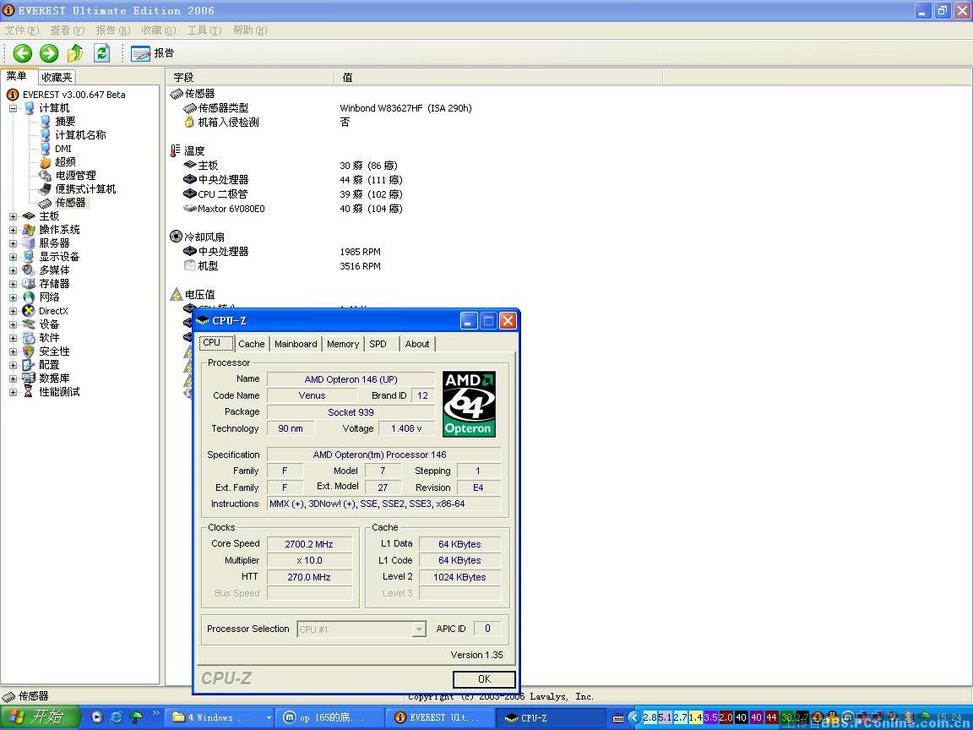Select the 超频 overclock tree item
This screenshot has height=730, width=973.
[65, 162]
